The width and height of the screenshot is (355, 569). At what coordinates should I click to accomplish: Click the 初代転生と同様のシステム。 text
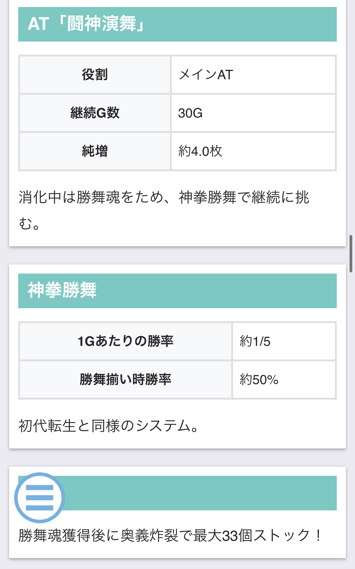coord(109,426)
